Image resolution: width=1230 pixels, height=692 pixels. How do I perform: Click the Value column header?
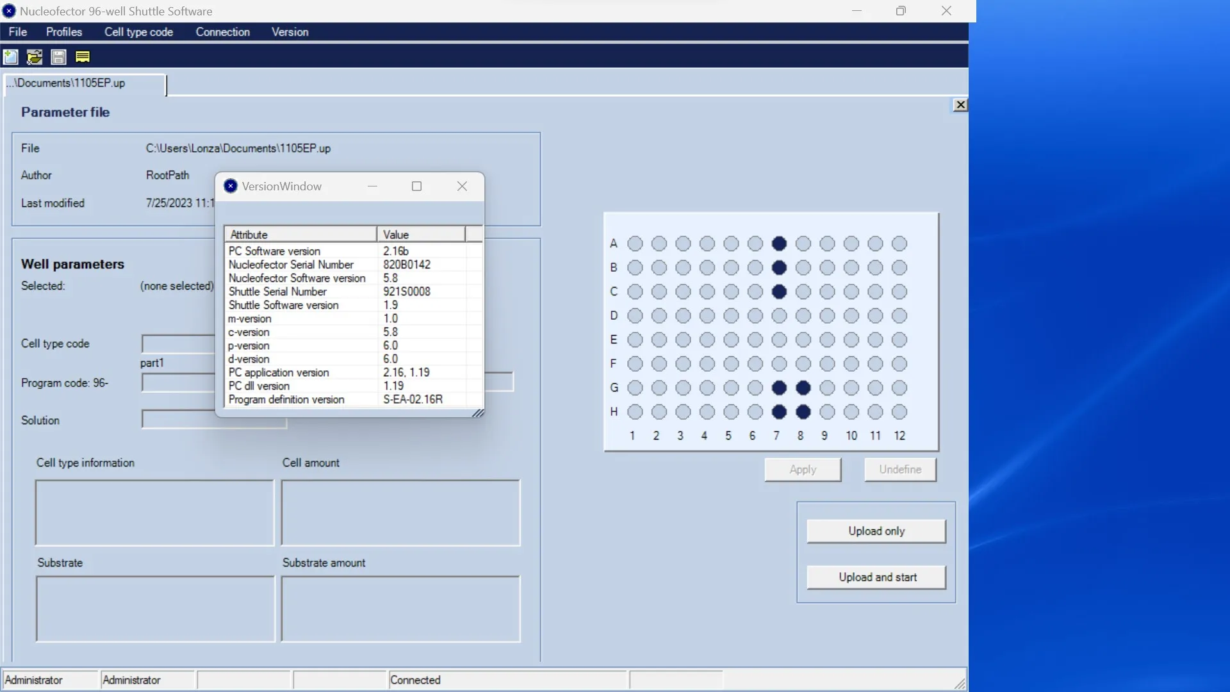(x=422, y=235)
